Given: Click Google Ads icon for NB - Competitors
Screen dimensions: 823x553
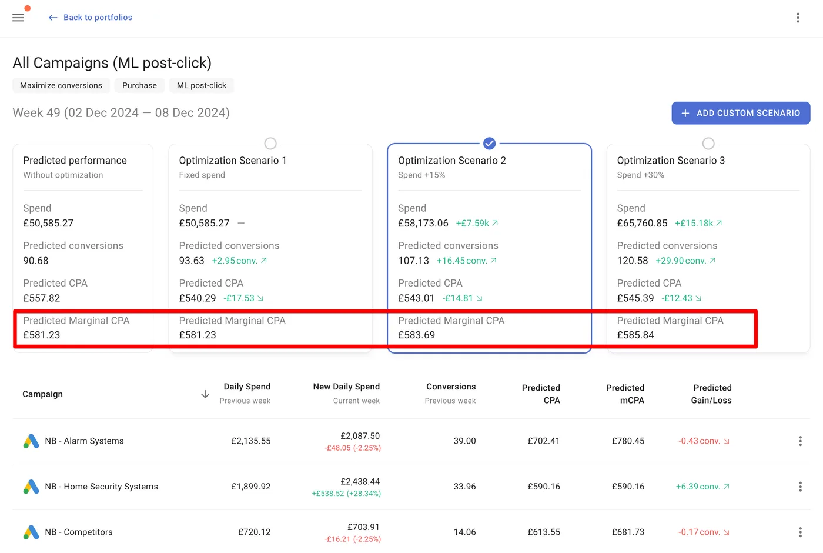Looking at the screenshot, I should tap(31, 532).
